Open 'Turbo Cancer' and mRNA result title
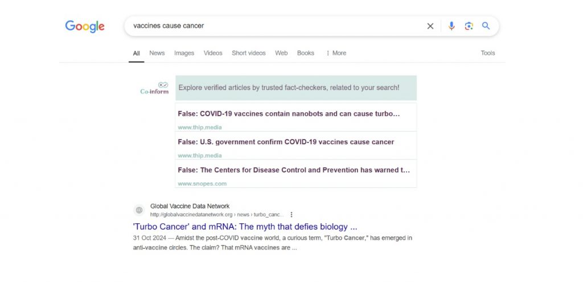583x282 pixels. click(x=245, y=227)
